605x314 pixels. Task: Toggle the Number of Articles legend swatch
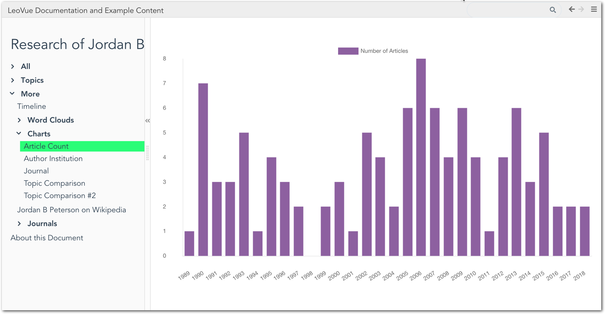pyautogui.click(x=348, y=51)
